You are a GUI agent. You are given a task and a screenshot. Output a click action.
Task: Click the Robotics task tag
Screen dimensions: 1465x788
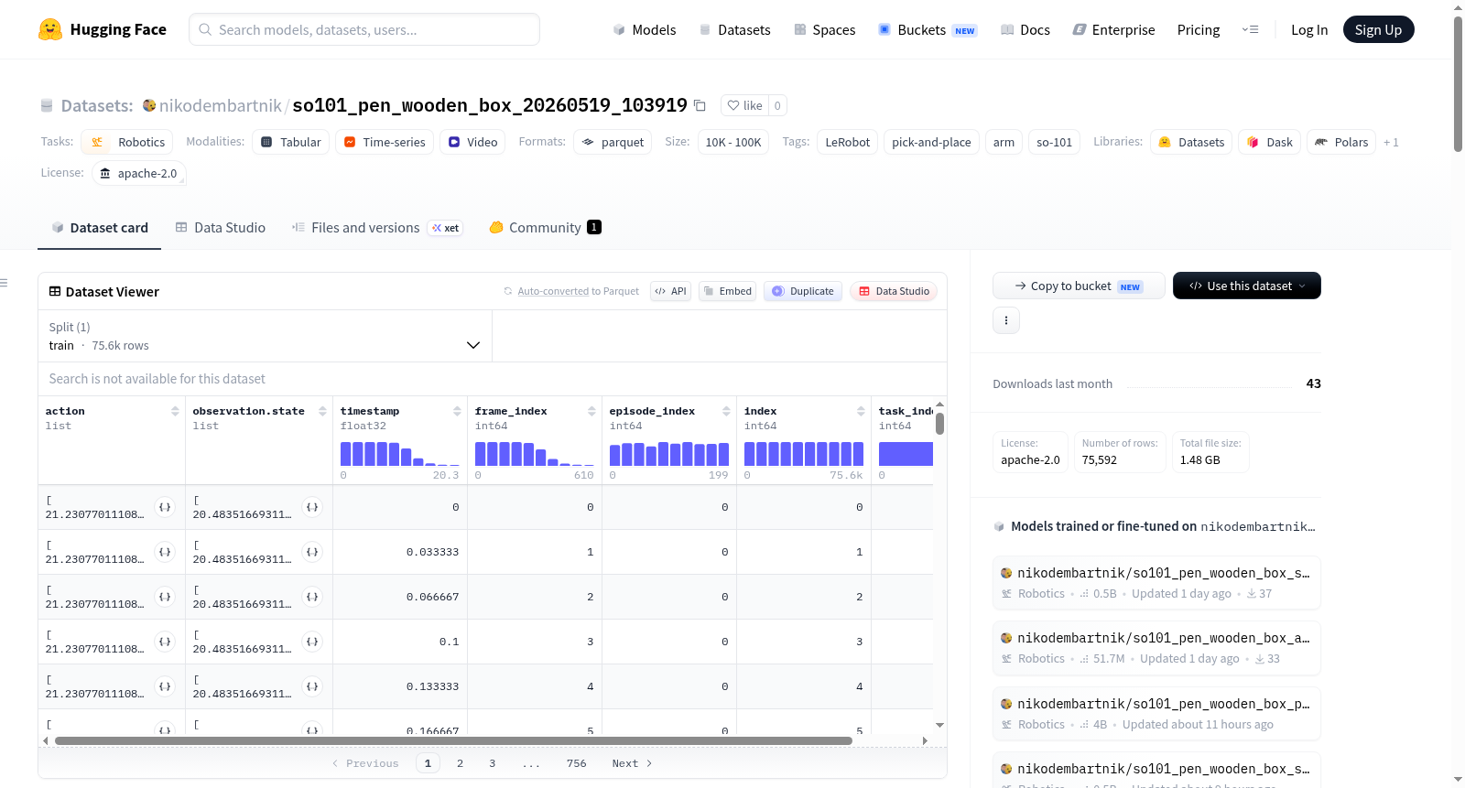pos(127,142)
